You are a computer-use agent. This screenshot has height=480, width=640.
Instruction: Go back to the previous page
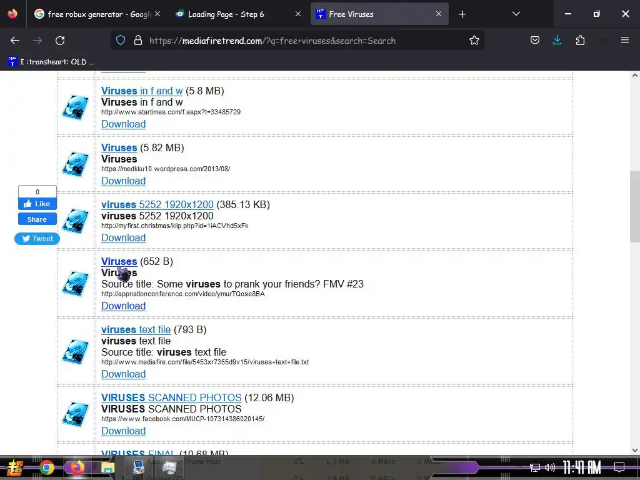(15, 41)
